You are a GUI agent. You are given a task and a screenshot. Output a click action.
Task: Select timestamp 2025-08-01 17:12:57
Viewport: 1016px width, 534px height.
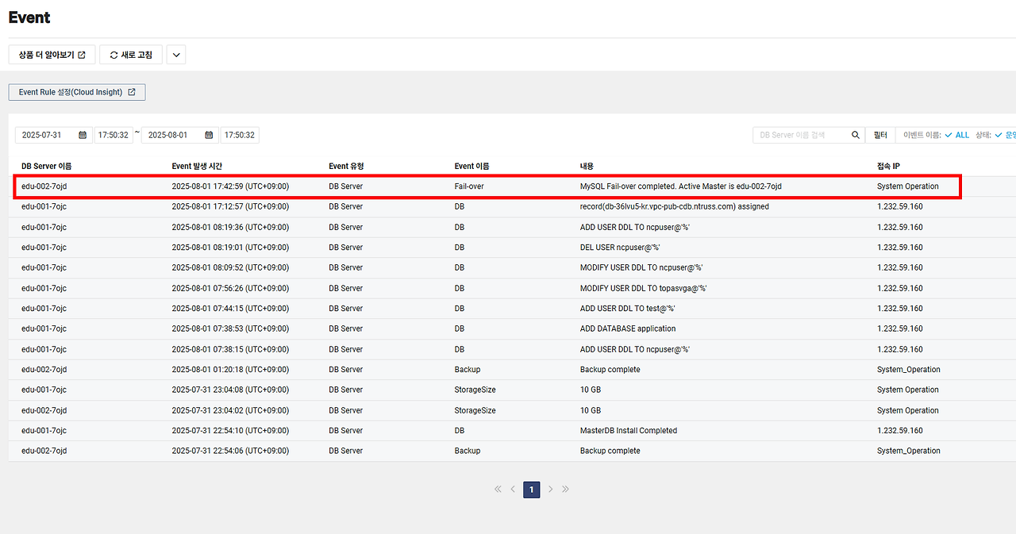click(230, 206)
